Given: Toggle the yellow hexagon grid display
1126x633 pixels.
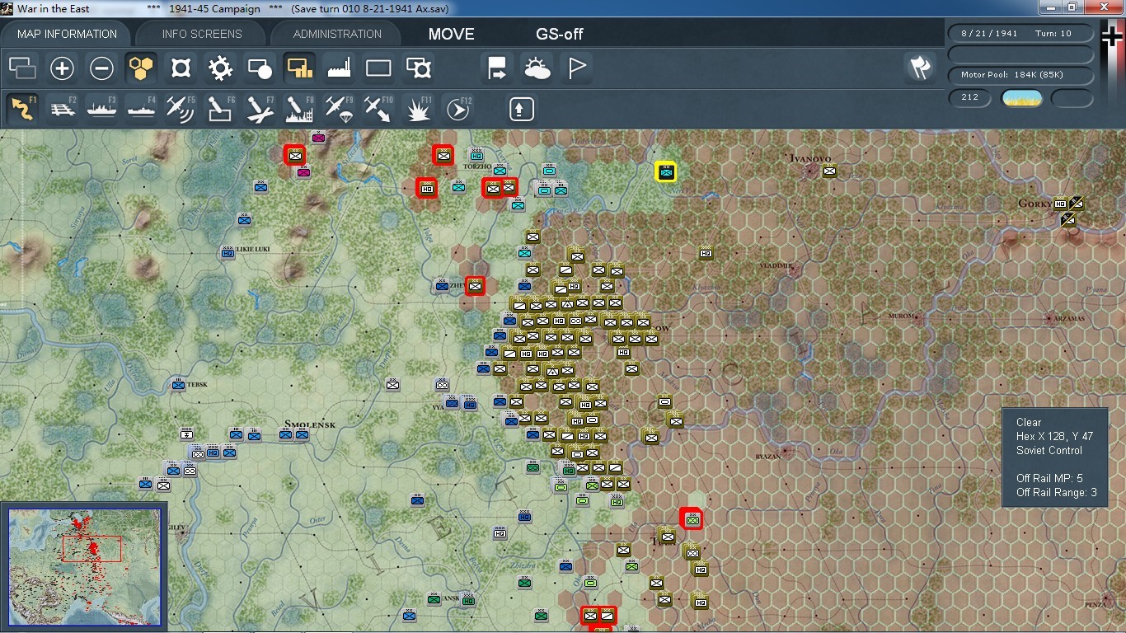Looking at the screenshot, I should tap(141, 68).
